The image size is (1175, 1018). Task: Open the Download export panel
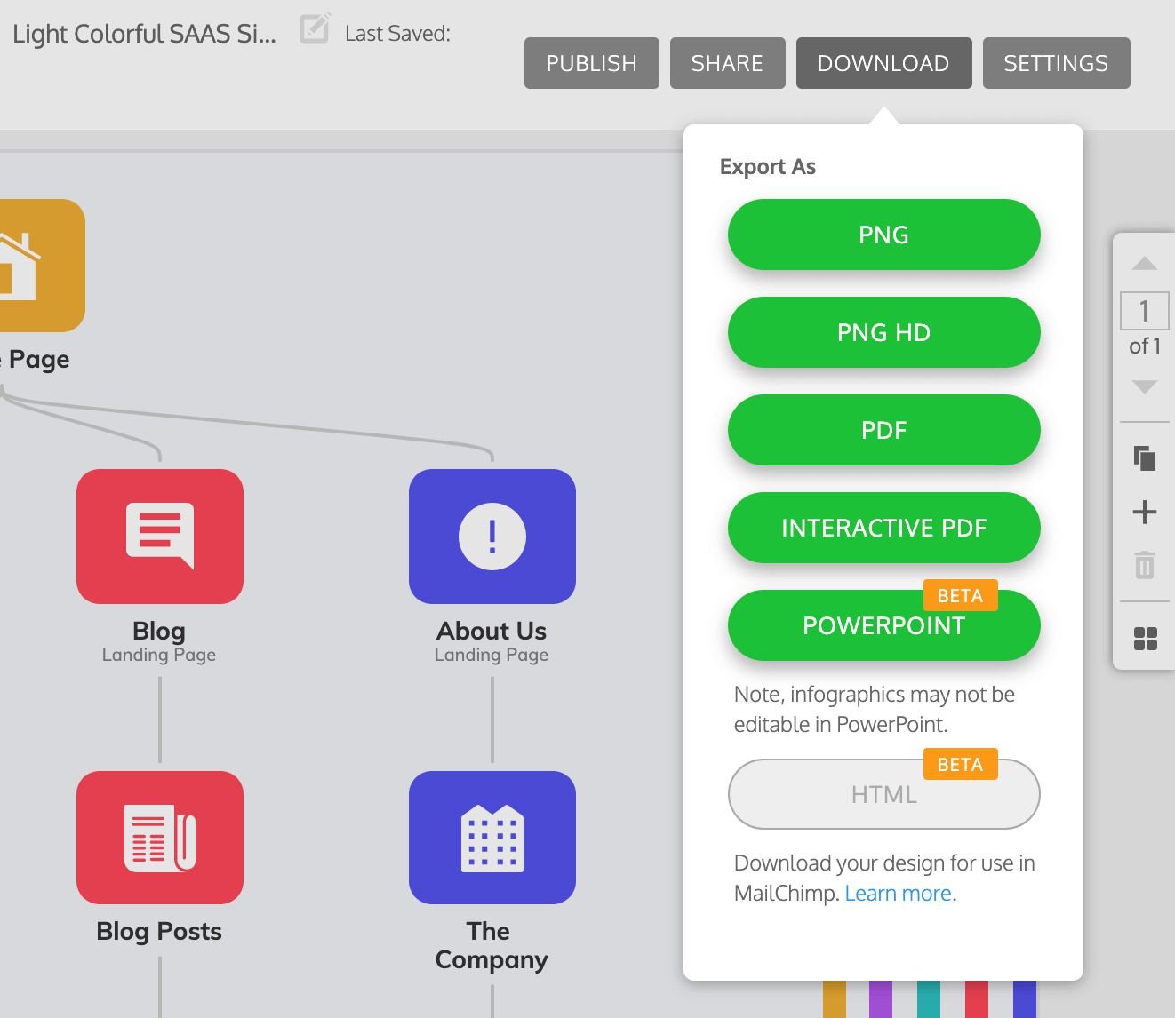coord(883,63)
